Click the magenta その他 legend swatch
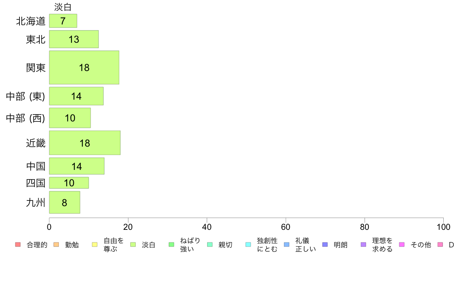The width and height of the screenshot is (454, 281). click(402, 244)
